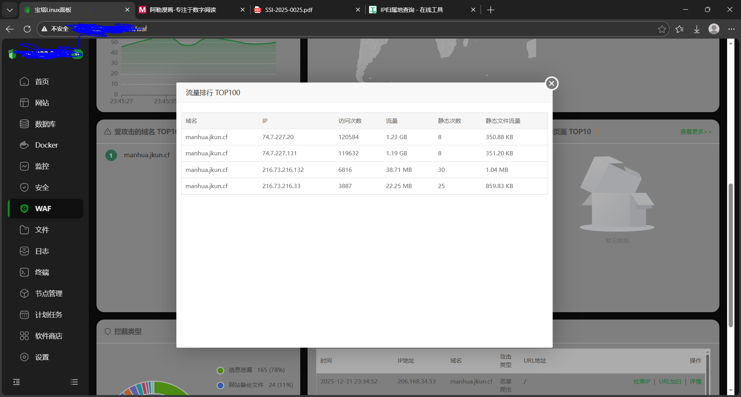Image resolution: width=741 pixels, height=397 pixels.
Task: Expand the browser tab list chevron
Action: click(x=10, y=10)
